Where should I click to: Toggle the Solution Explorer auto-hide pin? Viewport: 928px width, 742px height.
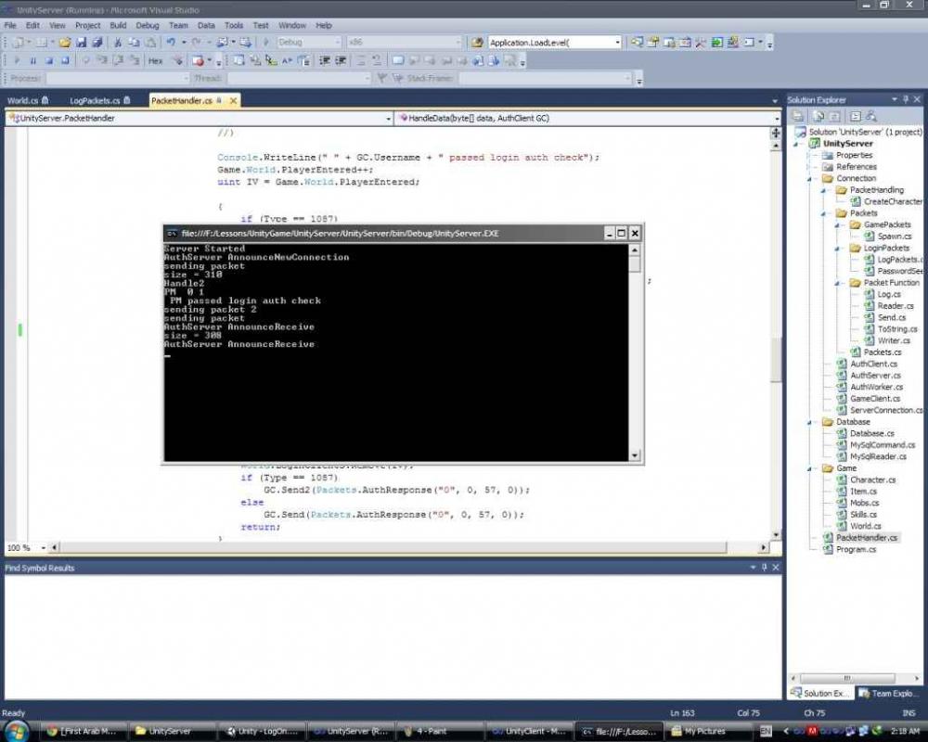pyautogui.click(x=905, y=99)
